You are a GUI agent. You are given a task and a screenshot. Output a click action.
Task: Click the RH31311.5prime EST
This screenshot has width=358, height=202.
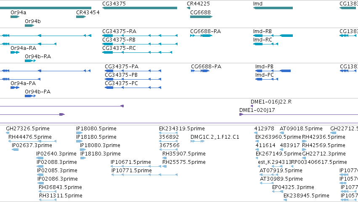point(48,200)
